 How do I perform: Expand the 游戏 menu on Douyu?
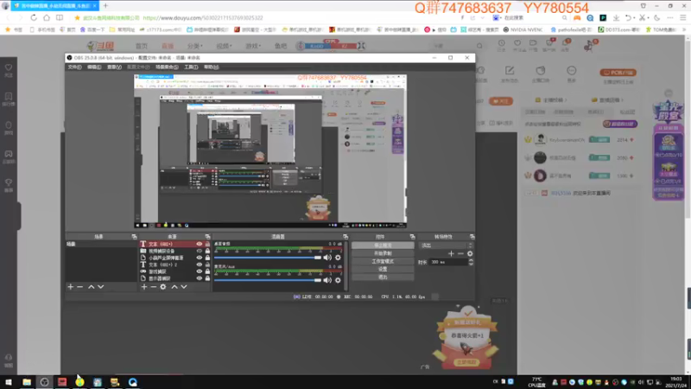pyautogui.click(x=253, y=46)
